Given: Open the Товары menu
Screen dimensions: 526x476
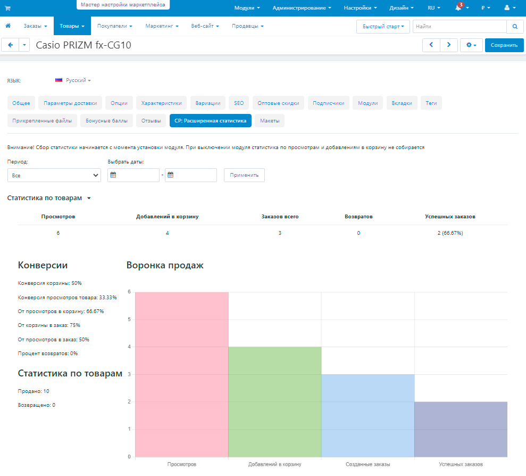Looking at the screenshot, I should coord(72,26).
